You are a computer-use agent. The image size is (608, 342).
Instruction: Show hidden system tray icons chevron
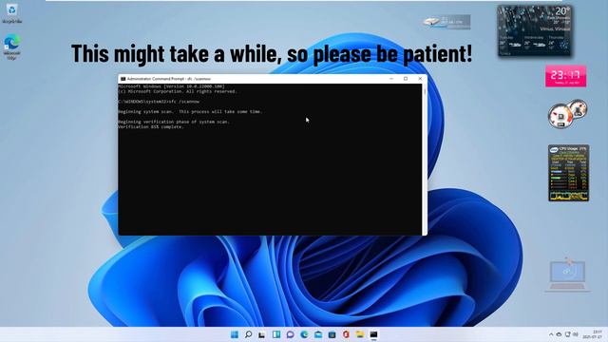[551, 334]
